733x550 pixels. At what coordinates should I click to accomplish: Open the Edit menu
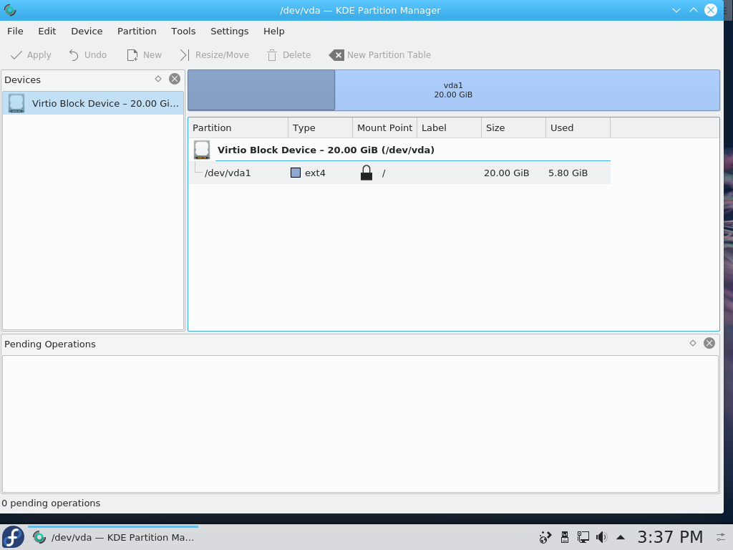pyautogui.click(x=47, y=32)
